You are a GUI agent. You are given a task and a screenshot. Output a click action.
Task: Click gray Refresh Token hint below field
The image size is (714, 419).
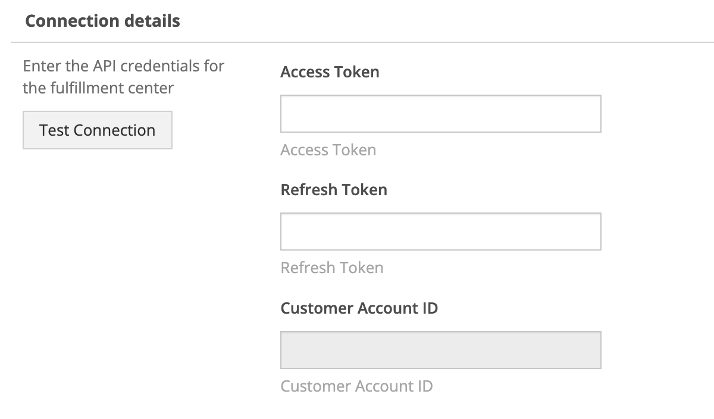[332, 268]
